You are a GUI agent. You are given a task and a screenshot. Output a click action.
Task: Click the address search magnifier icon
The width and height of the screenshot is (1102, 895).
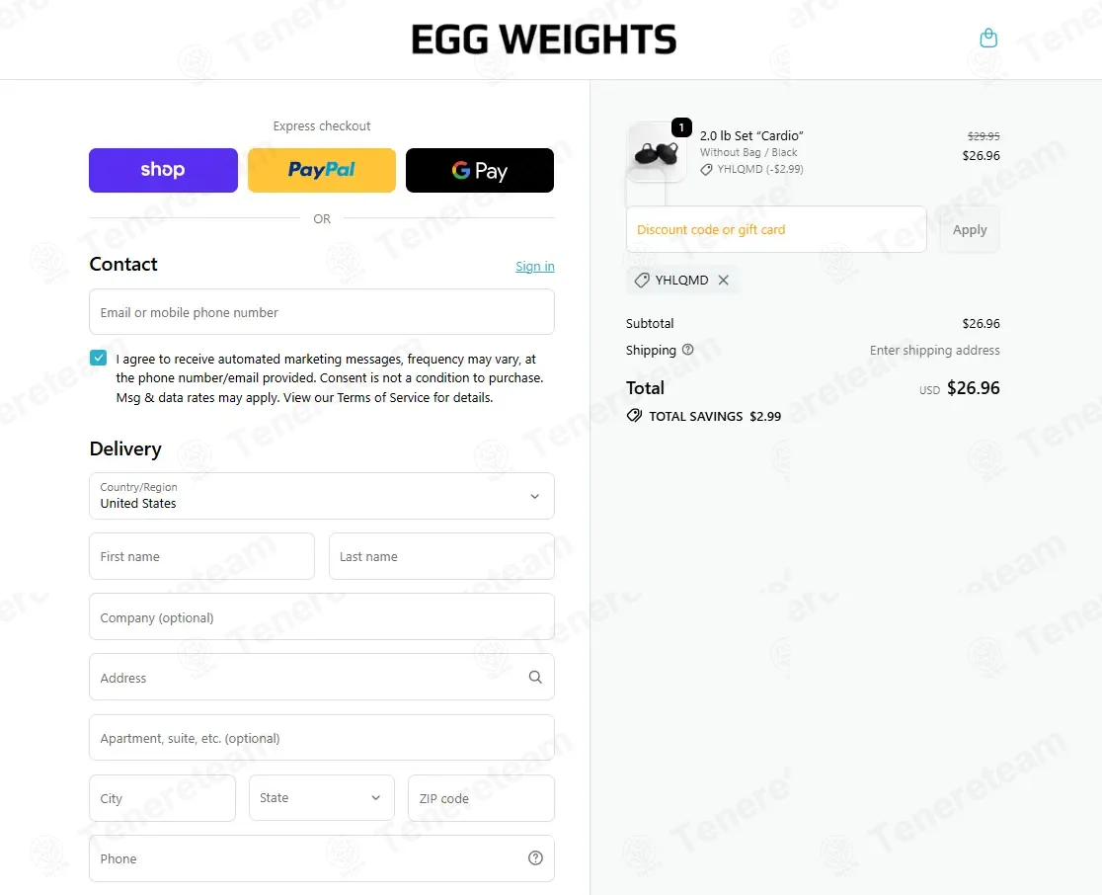(x=535, y=678)
